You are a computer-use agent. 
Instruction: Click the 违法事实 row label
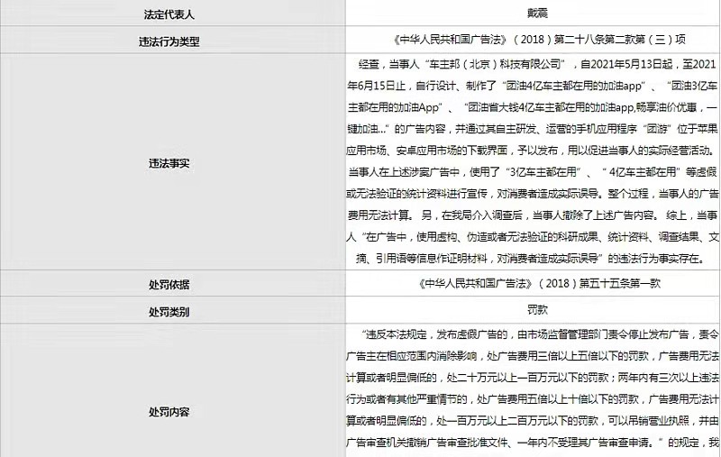tap(169, 163)
